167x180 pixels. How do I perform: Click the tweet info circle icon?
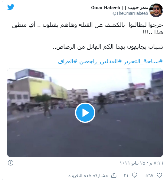coord(11,163)
